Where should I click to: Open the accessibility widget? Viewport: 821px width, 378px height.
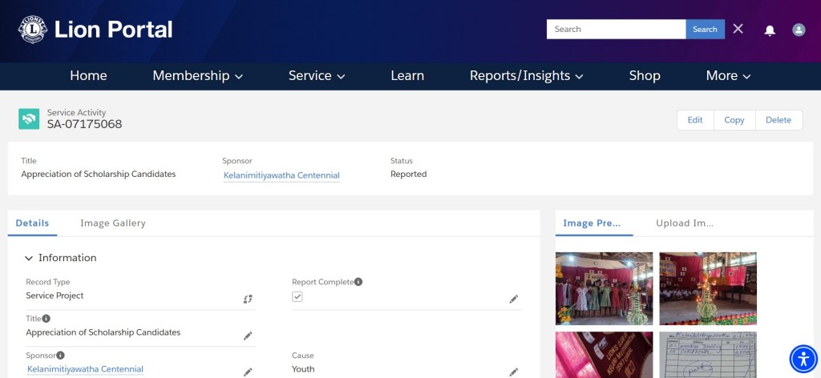point(803,359)
